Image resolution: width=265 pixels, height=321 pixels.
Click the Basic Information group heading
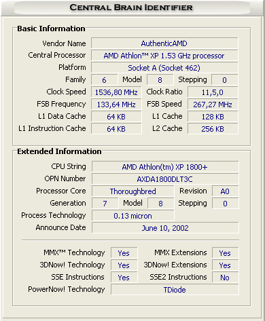click(x=51, y=29)
